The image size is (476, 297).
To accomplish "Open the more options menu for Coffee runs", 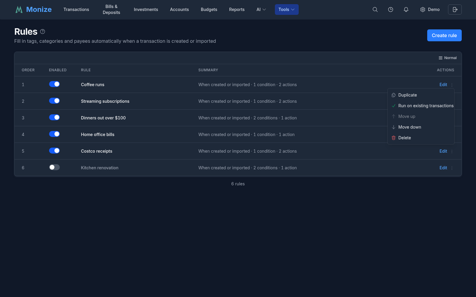I will 452,85.
